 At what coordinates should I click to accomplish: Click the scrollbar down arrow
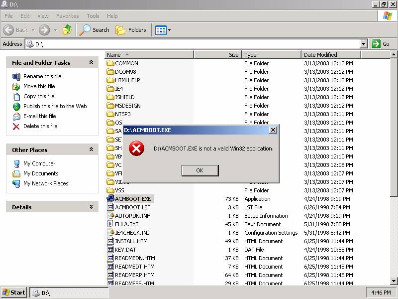click(394, 281)
